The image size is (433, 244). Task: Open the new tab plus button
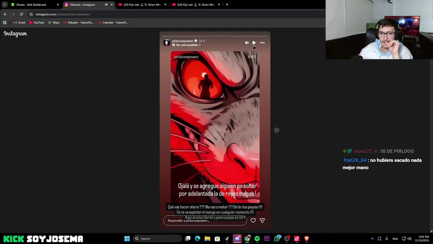point(227,5)
